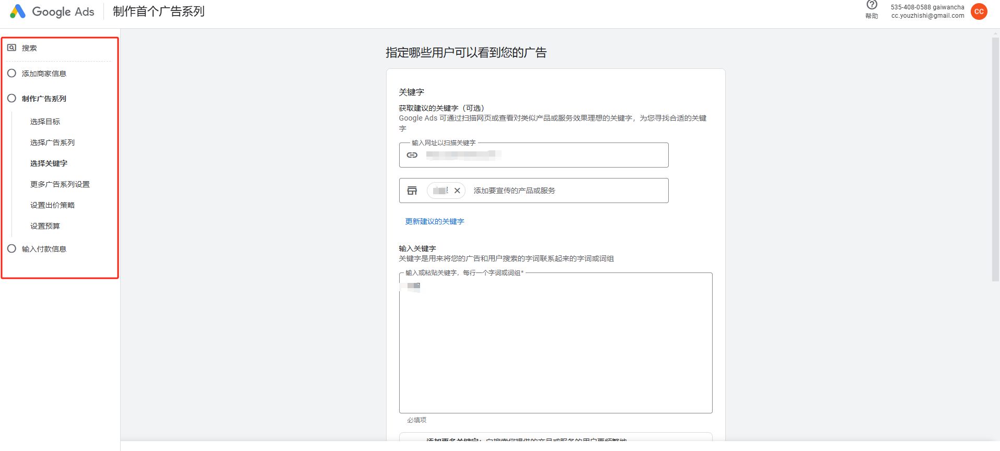Open the 选择目标 sub-step

[x=45, y=122]
